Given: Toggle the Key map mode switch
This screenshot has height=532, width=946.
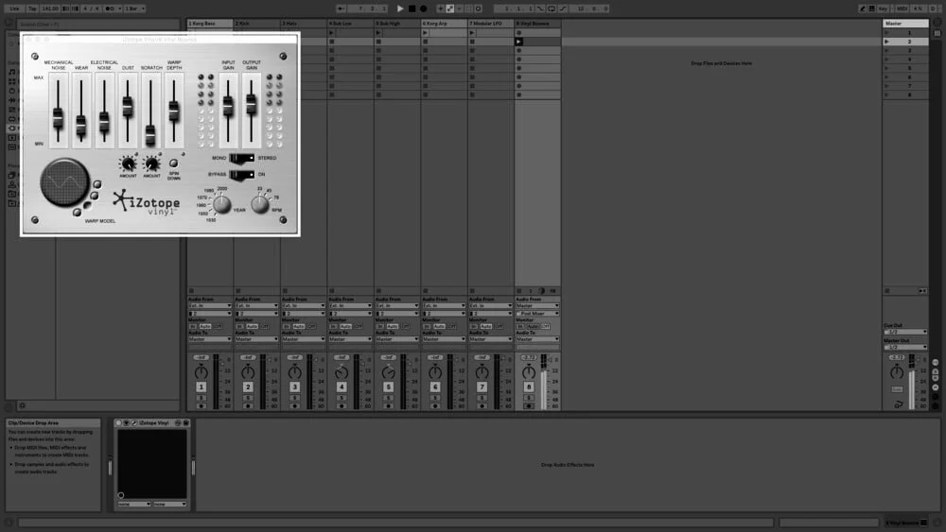Looking at the screenshot, I should pos(883,9).
